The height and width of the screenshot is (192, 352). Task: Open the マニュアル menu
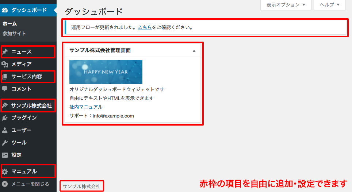click(28, 172)
